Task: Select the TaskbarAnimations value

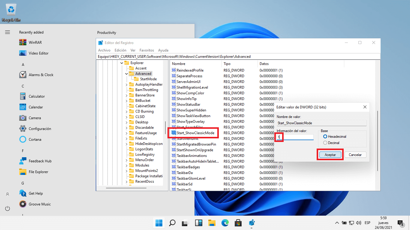Action: (x=192, y=156)
